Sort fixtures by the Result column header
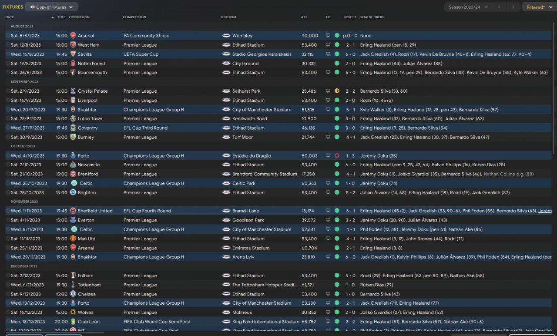Viewport: 557px width, 336px height. point(350,17)
